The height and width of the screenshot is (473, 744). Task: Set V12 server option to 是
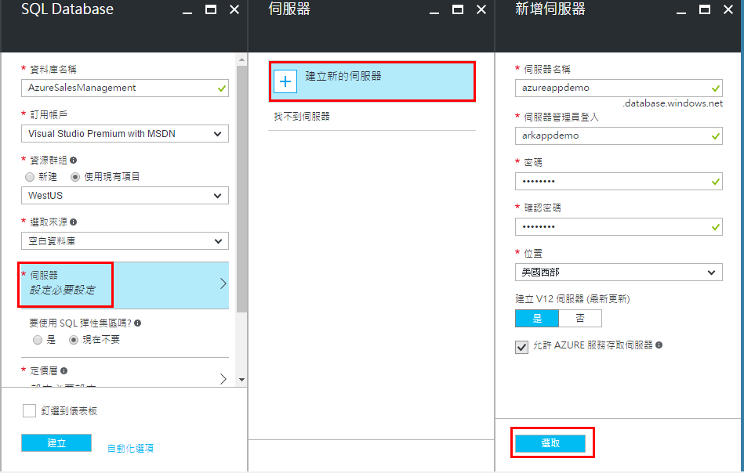click(x=537, y=319)
